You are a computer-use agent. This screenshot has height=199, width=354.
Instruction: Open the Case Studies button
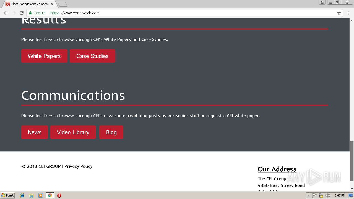92,56
